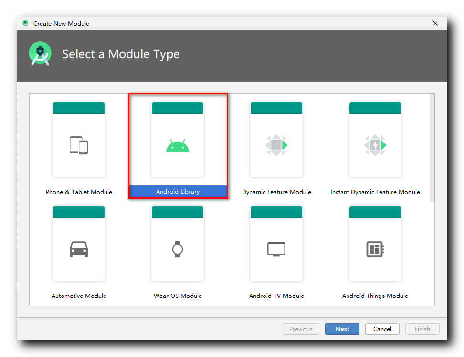Image resolution: width=464 pixels, height=357 pixels.
Task: Click the Dynamic Feature Module label
Action: [276, 192]
